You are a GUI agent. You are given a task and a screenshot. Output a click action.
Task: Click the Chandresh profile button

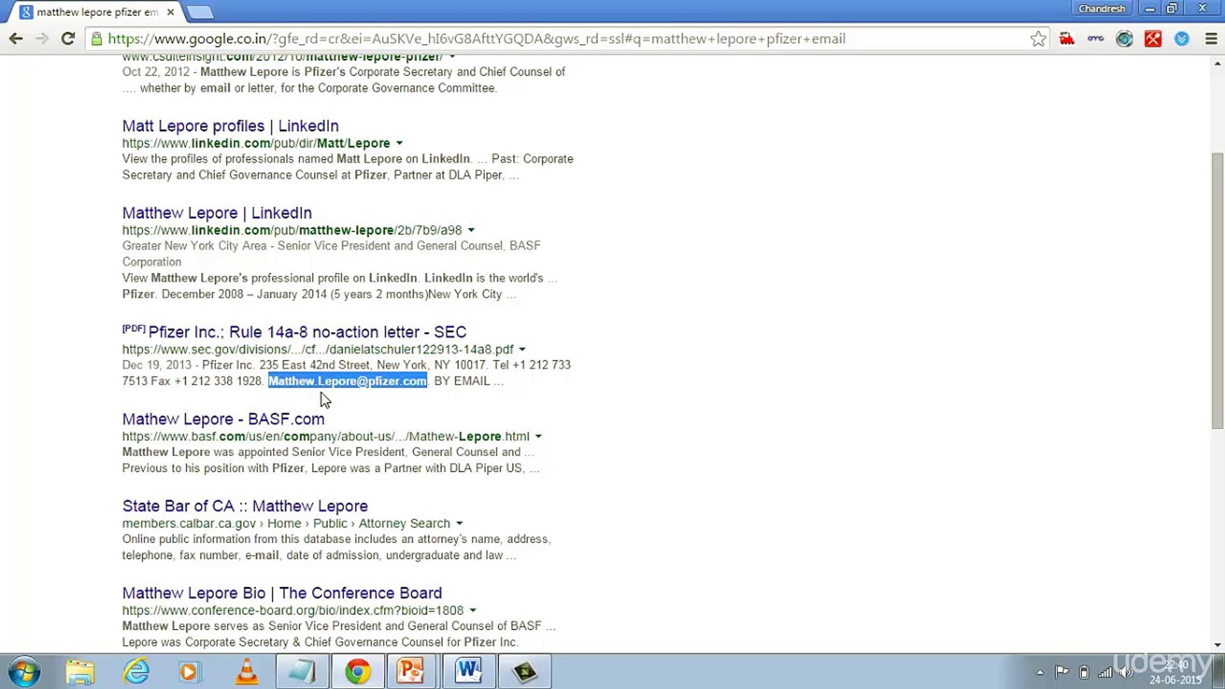click(1102, 8)
